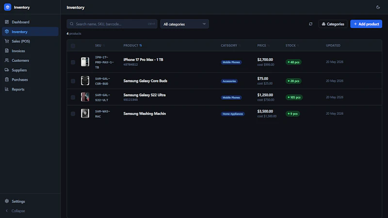The width and height of the screenshot is (388, 218).
Task: Click the Dashboard grid icon
Action: click(x=7, y=22)
